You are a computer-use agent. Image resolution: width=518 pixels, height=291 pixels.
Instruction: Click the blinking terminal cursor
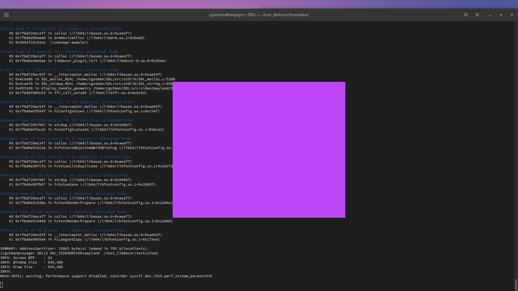coord(2,285)
